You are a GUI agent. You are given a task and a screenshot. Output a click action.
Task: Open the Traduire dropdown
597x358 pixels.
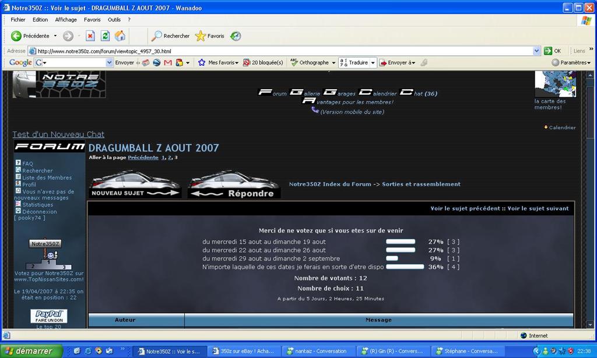coord(357,62)
